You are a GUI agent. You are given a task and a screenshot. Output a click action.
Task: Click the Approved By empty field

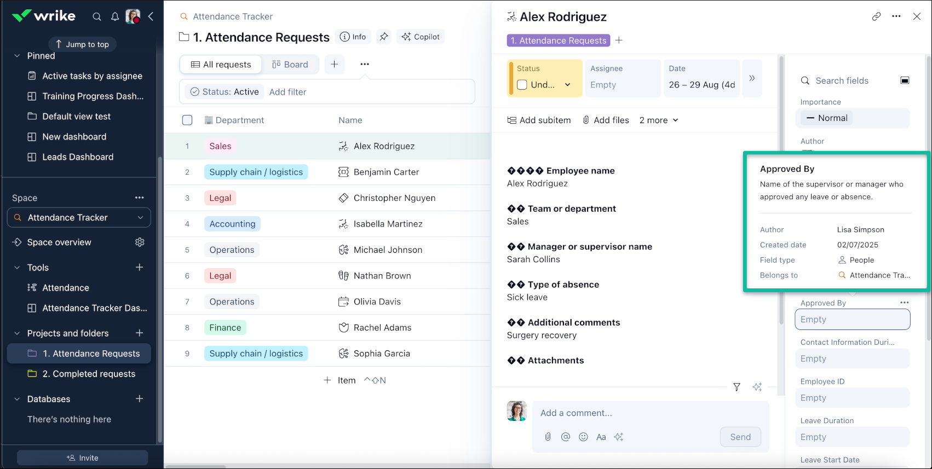[x=852, y=320]
